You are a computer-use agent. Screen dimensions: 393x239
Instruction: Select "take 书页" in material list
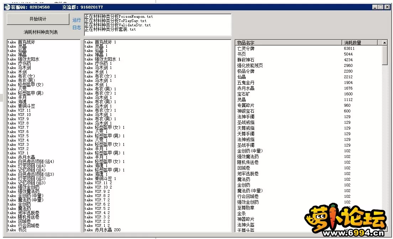pyautogui.click(x=17, y=230)
